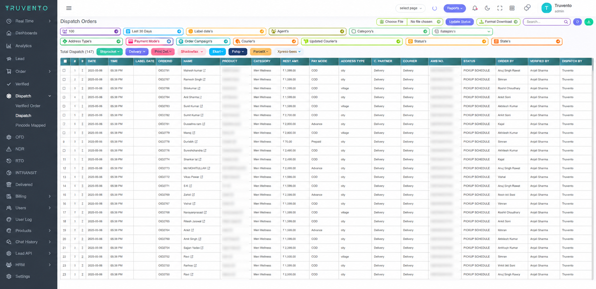Image resolution: width=596 pixels, height=289 pixels.
Task: Tick the select-all checkbox in table header
Action: click(x=65, y=62)
